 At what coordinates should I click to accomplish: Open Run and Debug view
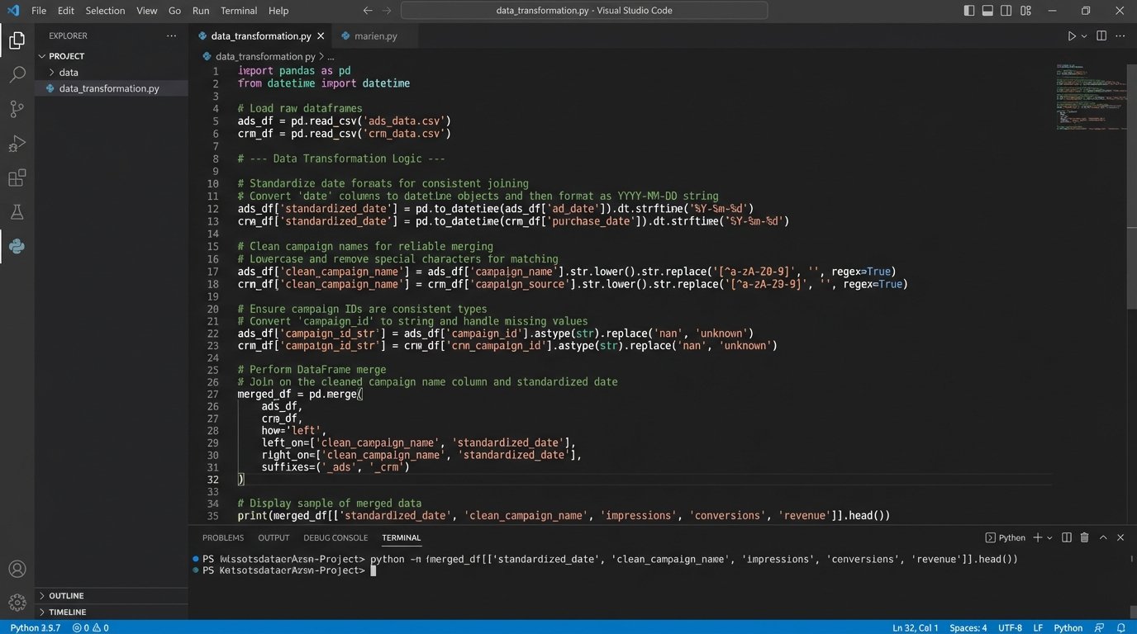[17, 144]
